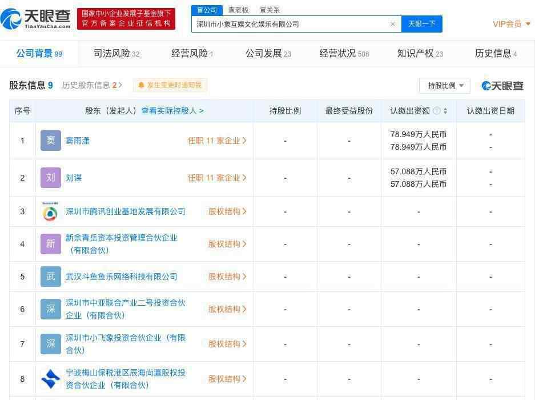Click the 天眼一下 search button
This screenshot has width=535, height=400.
point(422,24)
